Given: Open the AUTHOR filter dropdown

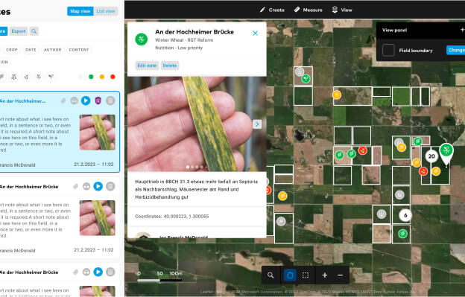Looking at the screenshot, I should [52, 50].
